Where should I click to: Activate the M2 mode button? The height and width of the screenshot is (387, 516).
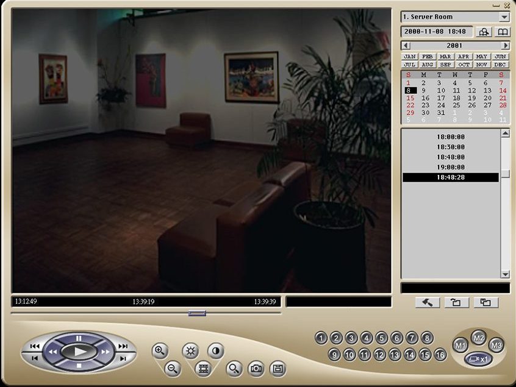pyautogui.click(x=479, y=338)
